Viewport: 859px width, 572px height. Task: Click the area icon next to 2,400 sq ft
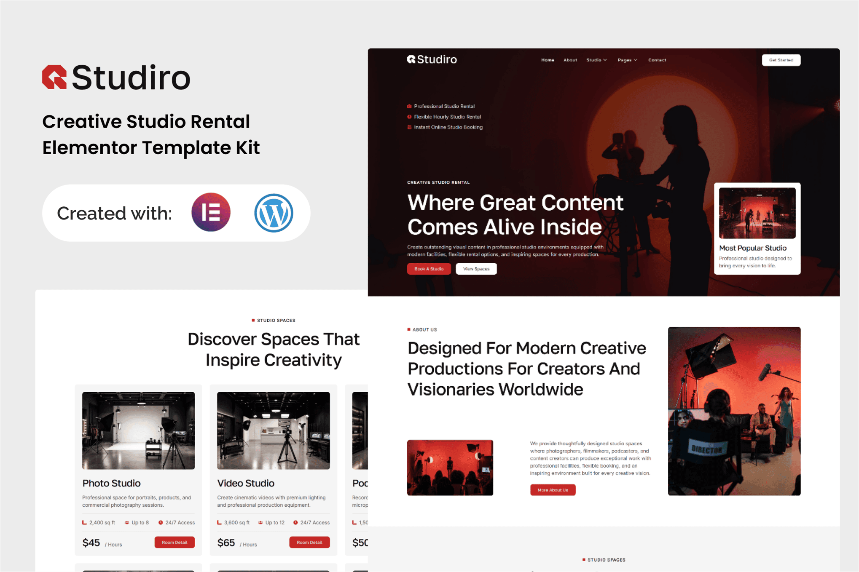click(x=84, y=522)
